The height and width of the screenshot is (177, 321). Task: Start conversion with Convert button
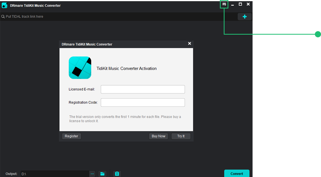237,174
